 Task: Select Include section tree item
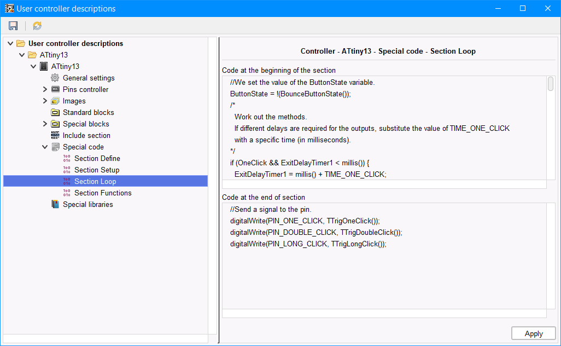[86, 135]
